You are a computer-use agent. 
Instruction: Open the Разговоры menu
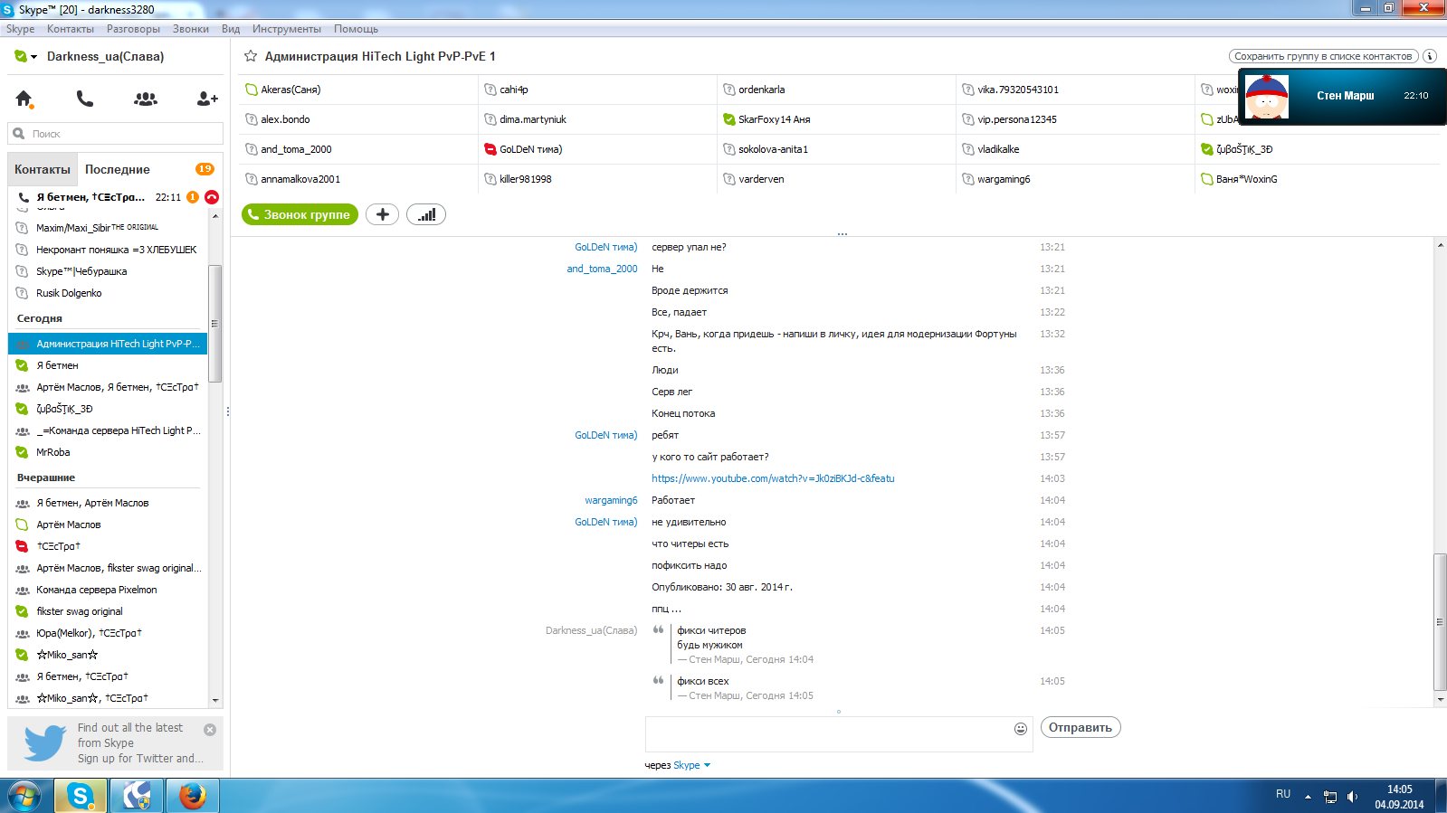tap(133, 29)
